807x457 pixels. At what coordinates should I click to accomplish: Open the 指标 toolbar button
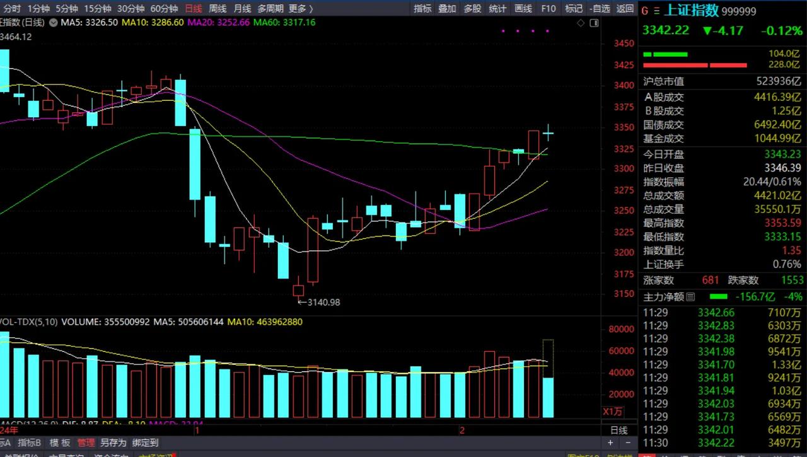tap(423, 8)
